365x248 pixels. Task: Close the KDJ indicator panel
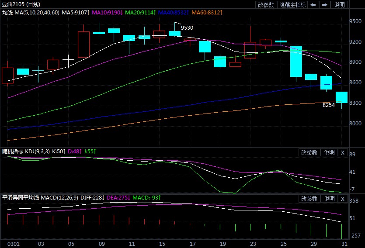342,152
